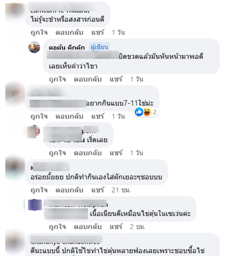The width and height of the screenshot is (239, 256).
Task: Click the ตอต้น คึกคัก author name
Action: tap(67, 47)
